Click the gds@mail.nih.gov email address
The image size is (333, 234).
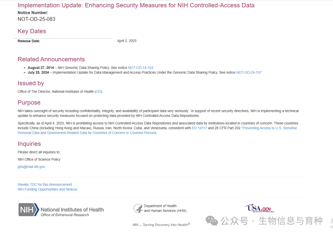(x=31, y=167)
